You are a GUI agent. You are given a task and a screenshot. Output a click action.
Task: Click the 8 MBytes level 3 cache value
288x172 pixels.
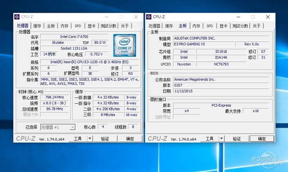pos(108,115)
